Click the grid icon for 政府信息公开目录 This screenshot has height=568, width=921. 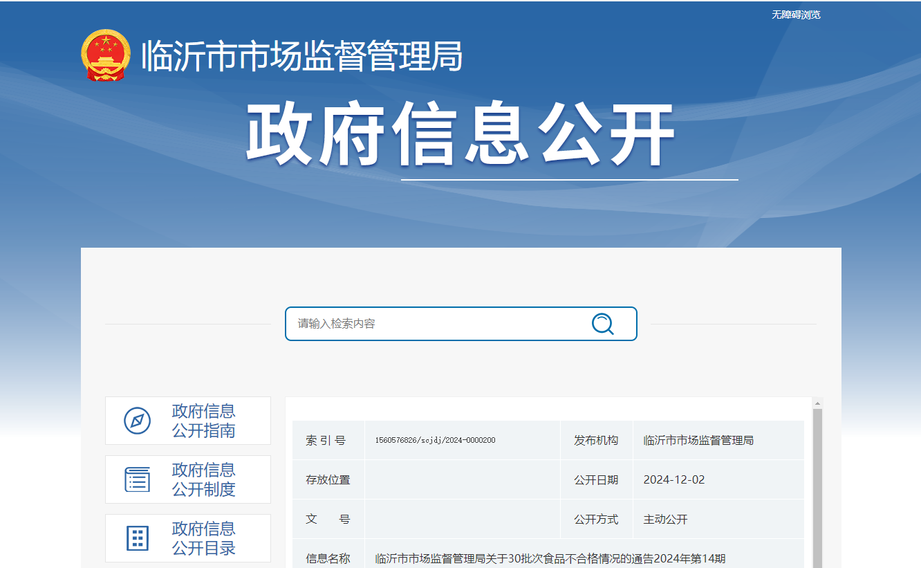coord(137,538)
